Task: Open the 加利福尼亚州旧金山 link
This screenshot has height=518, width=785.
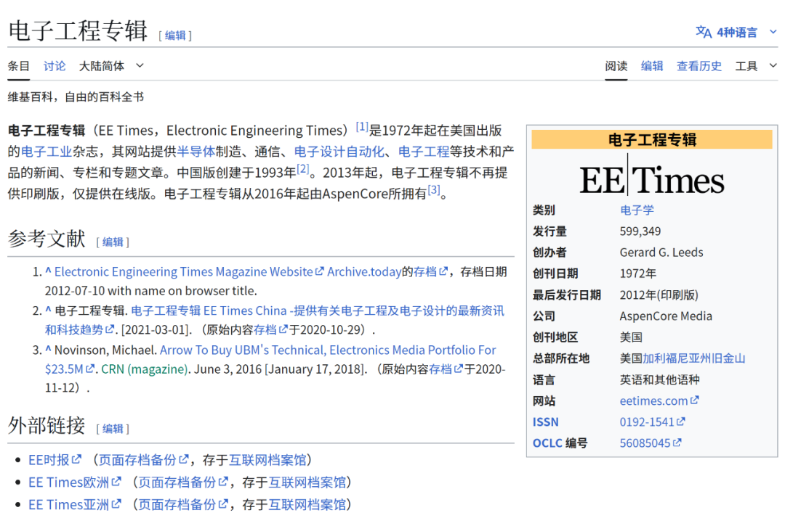Action: [x=694, y=358]
